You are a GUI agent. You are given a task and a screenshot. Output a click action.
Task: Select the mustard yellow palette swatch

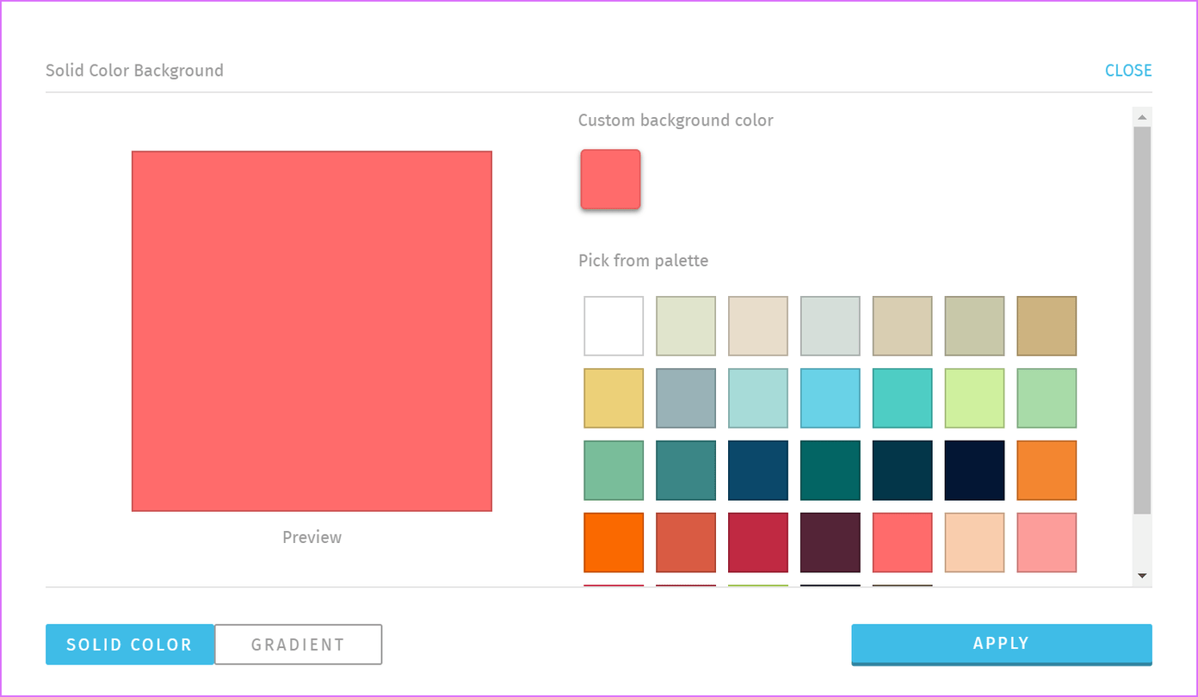pyautogui.click(x=614, y=398)
